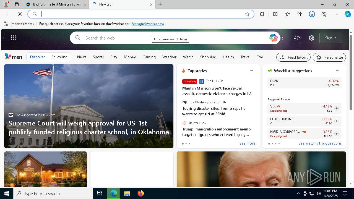The height and width of the screenshot is (199, 354).
Task: Add NVIDIA Corporation to watchlist
Action: (337, 134)
